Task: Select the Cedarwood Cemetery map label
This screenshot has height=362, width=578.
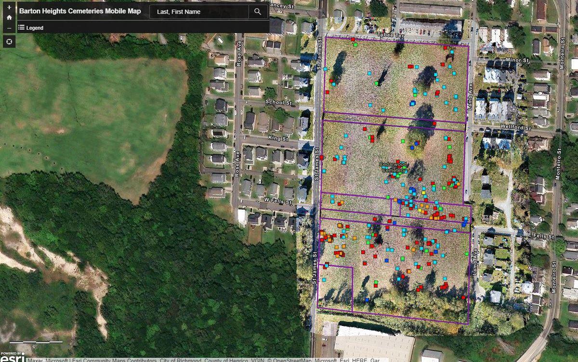Action: coord(394,167)
